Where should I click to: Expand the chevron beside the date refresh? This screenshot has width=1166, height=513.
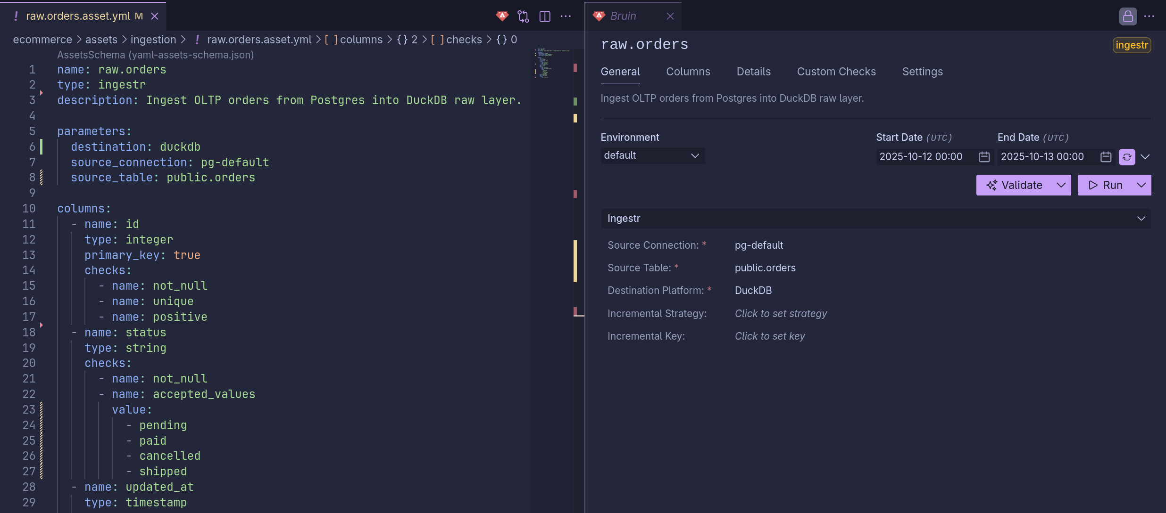[1145, 157]
